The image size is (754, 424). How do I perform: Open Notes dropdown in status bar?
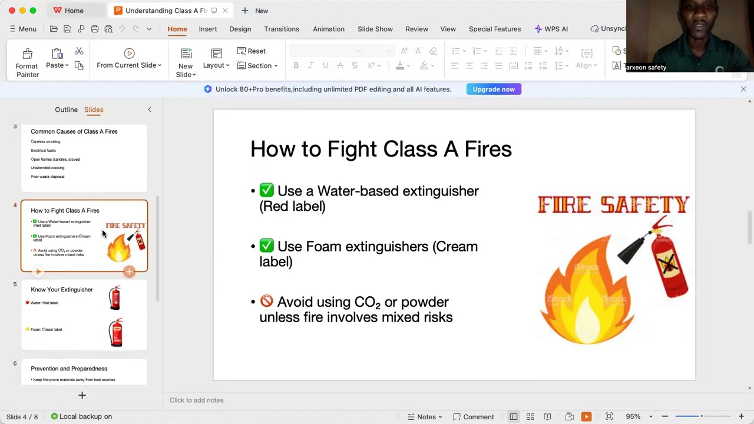point(440,417)
